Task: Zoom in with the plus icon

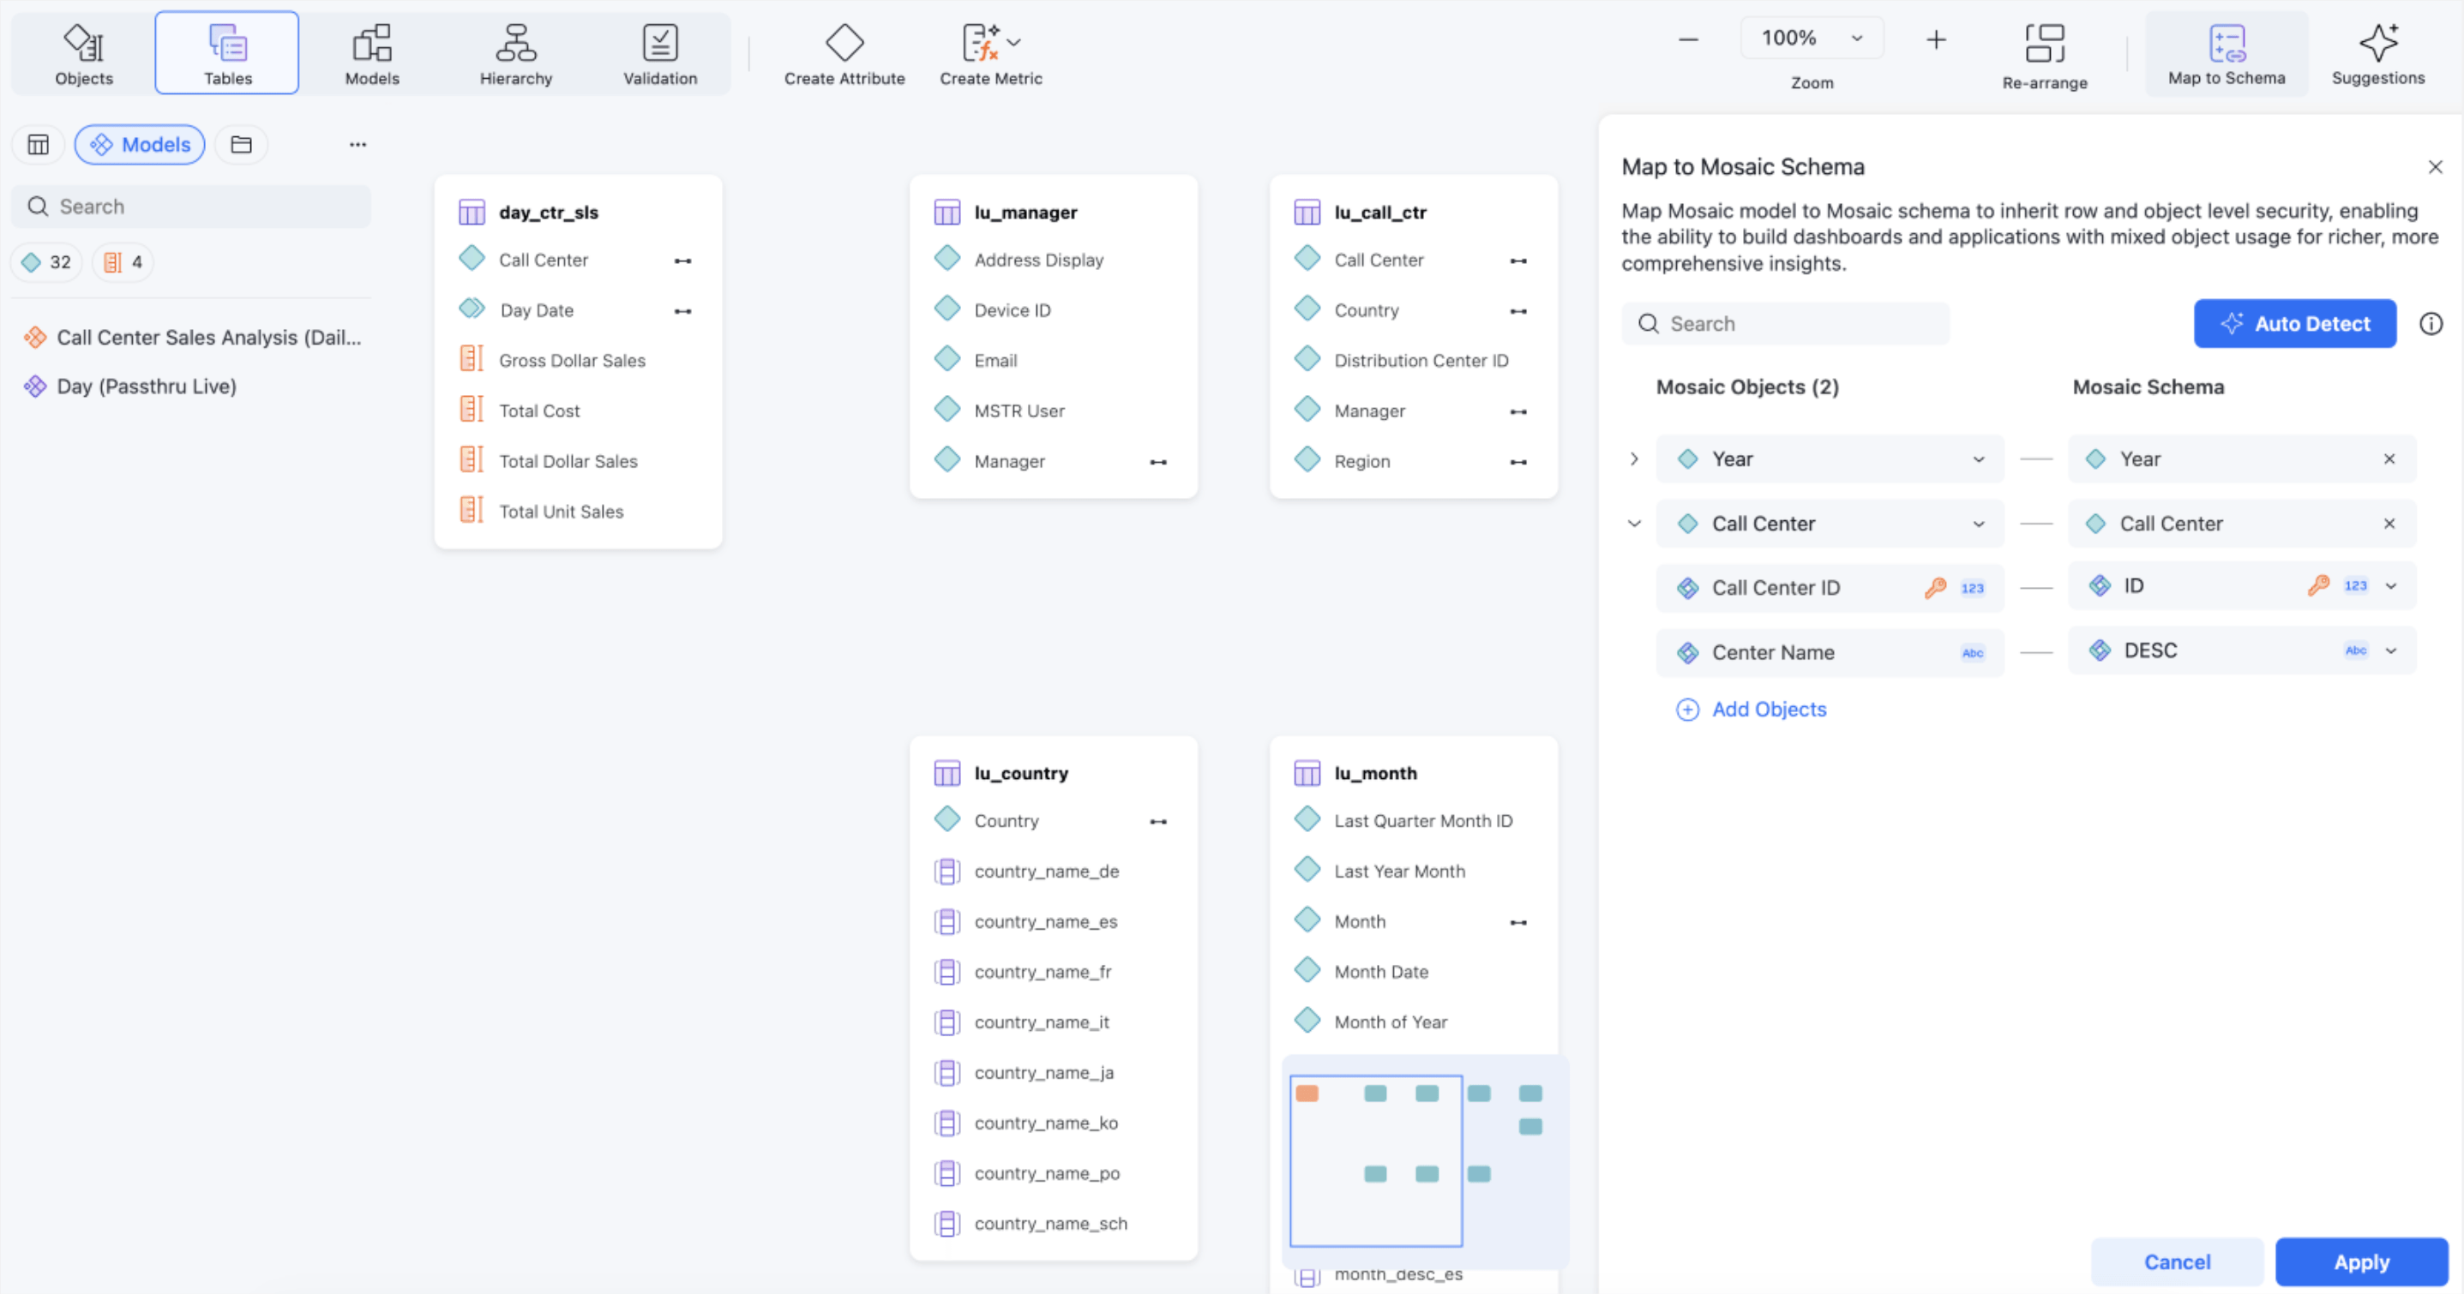Action: click(1935, 39)
